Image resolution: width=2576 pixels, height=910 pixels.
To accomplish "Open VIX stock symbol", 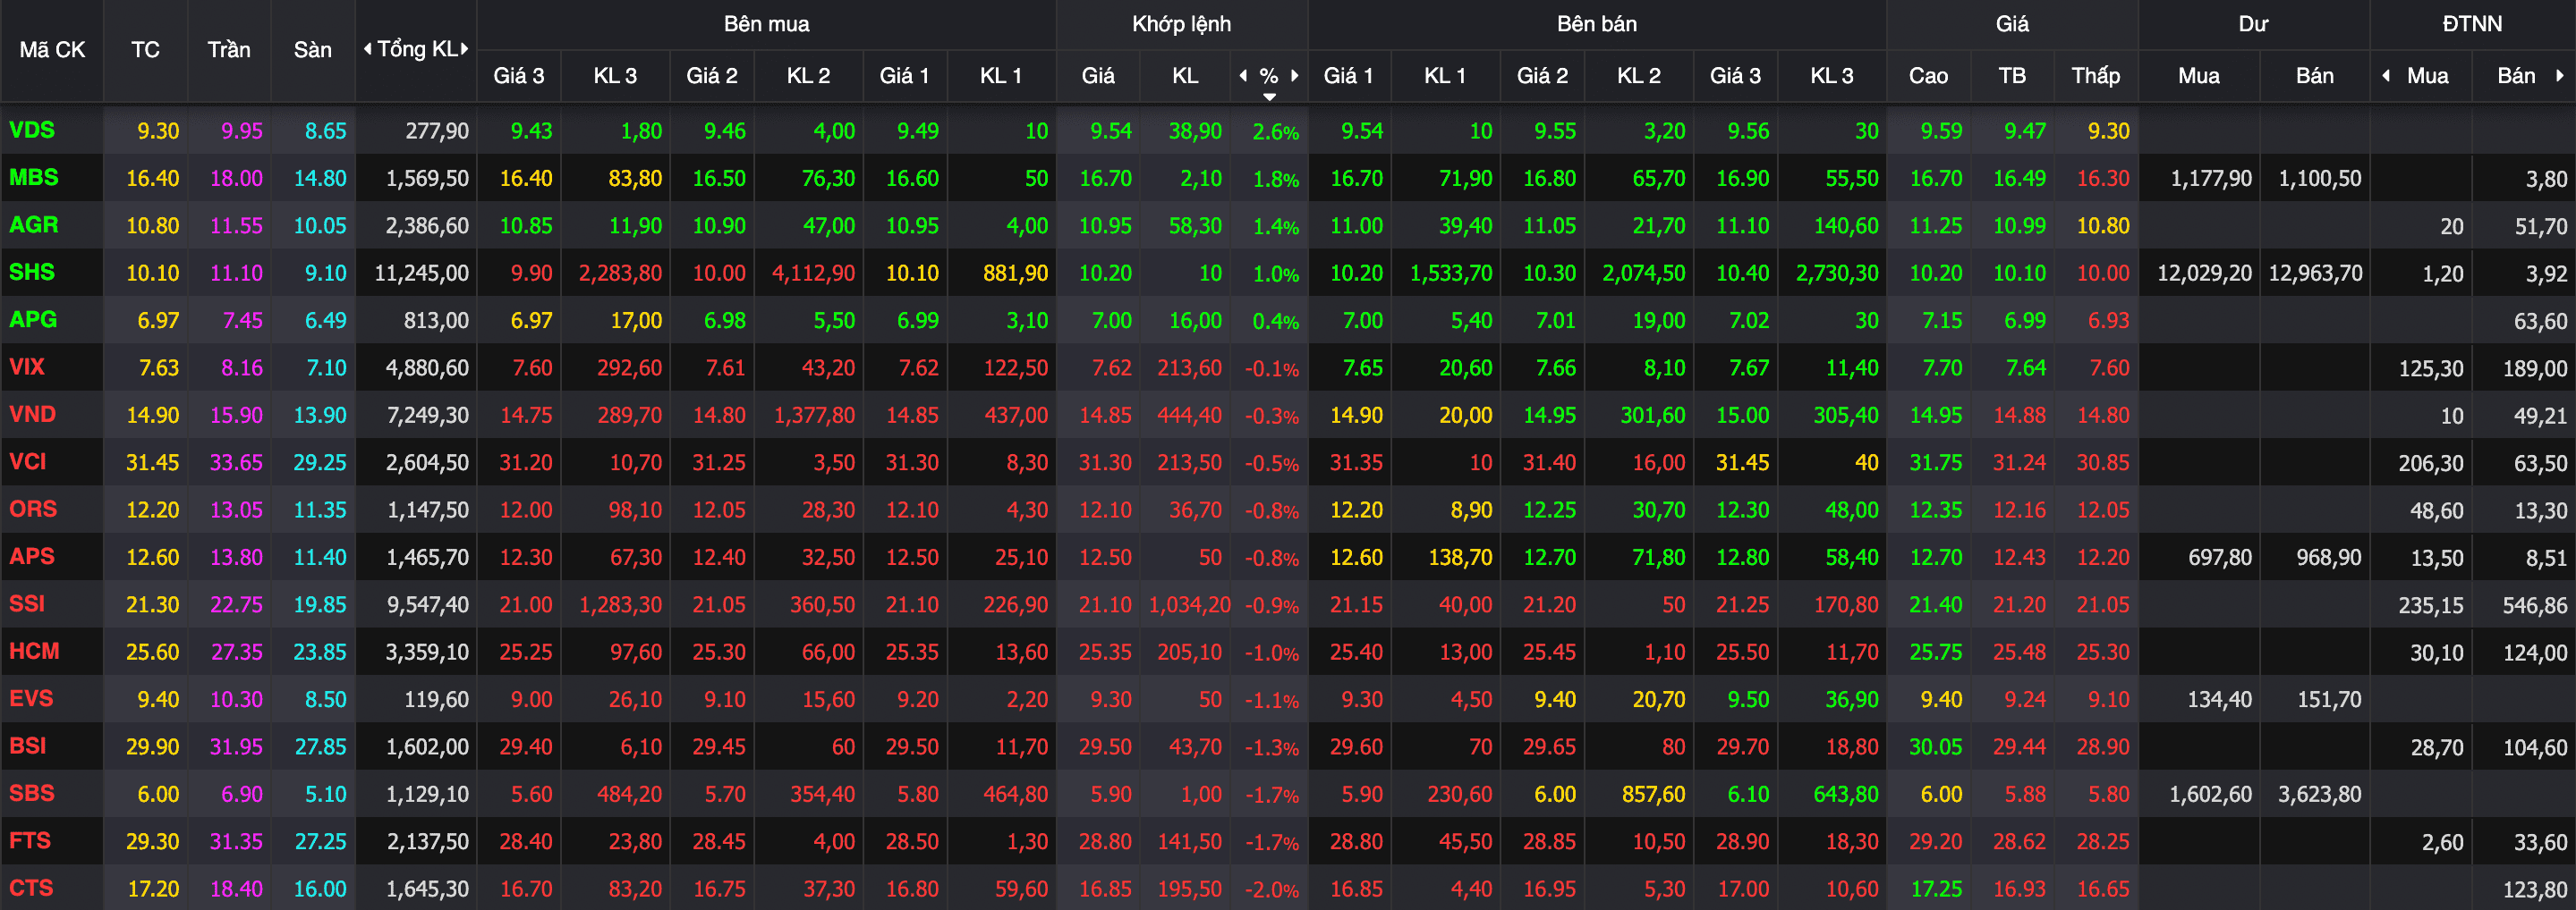I will pos(27,367).
